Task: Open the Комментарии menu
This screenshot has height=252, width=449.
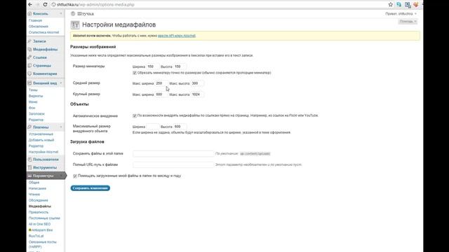Action: point(45,73)
